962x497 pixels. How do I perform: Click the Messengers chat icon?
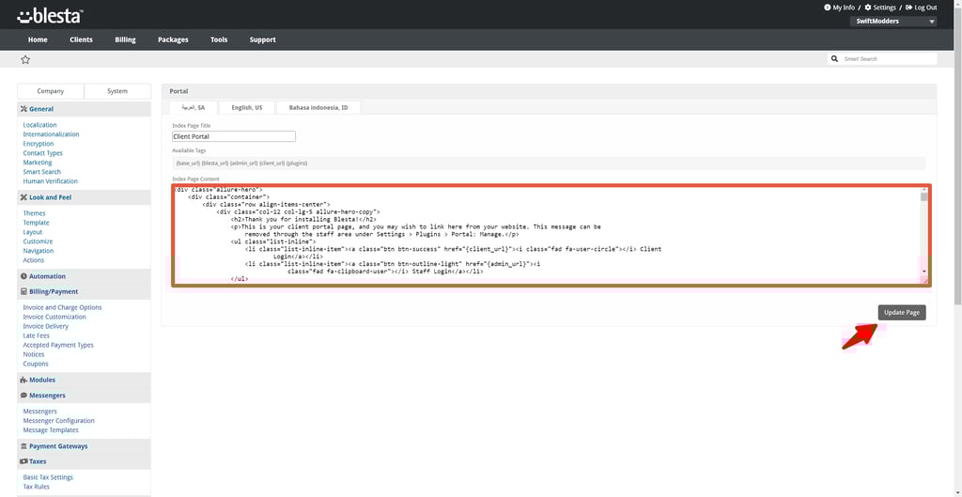pos(23,396)
